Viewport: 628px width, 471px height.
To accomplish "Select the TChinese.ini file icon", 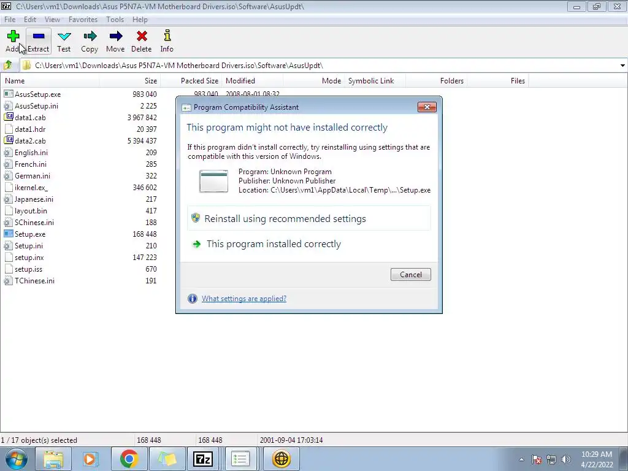I will pyautogui.click(x=9, y=281).
